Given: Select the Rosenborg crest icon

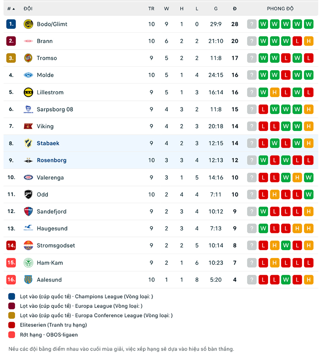Looking at the screenshot, I should click(x=29, y=160).
